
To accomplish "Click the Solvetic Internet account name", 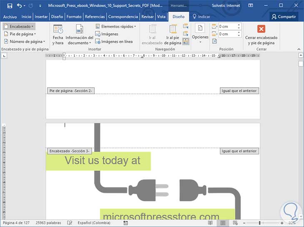I will point(226,5).
